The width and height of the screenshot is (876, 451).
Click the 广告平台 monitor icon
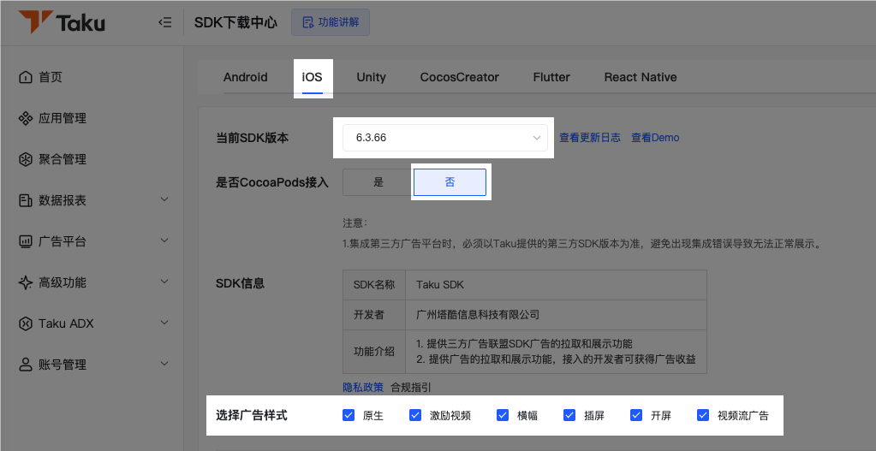pyautogui.click(x=26, y=241)
